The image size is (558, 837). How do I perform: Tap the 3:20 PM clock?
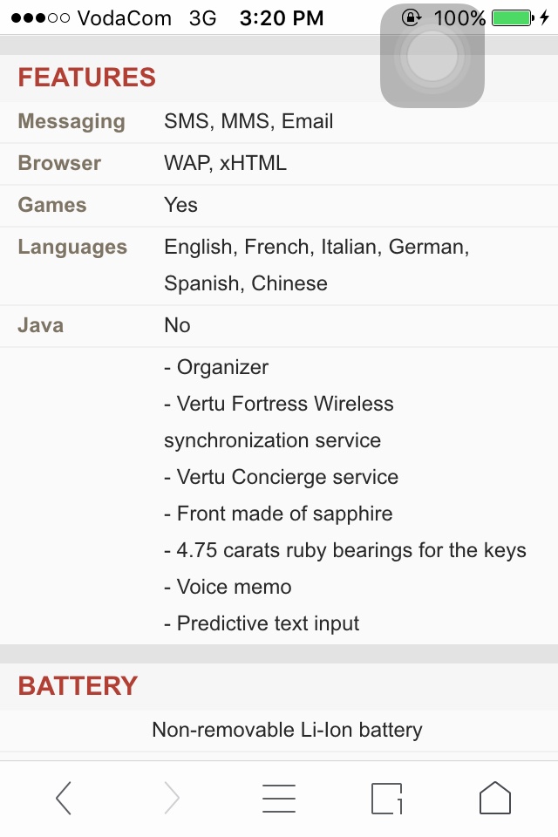(x=281, y=17)
